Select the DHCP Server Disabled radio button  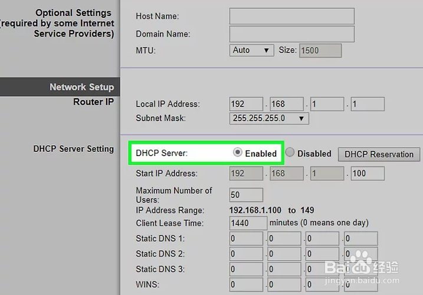pos(290,153)
